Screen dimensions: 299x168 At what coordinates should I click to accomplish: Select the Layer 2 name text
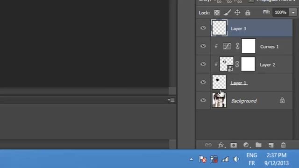[x=267, y=65]
